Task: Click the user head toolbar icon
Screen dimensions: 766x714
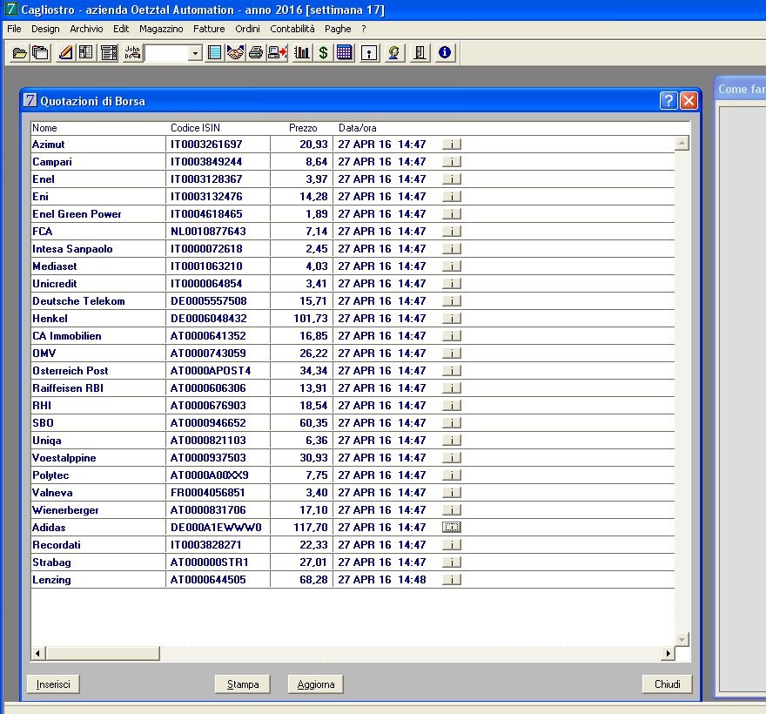Action: click(393, 52)
